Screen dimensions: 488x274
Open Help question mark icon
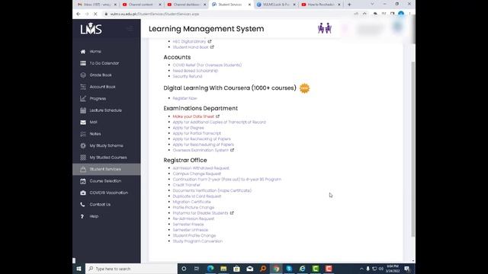tap(82, 216)
